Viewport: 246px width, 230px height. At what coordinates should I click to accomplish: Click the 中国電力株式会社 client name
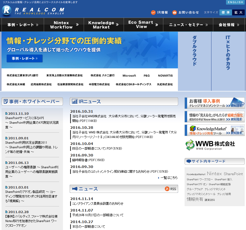pyautogui.click(x=99, y=84)
